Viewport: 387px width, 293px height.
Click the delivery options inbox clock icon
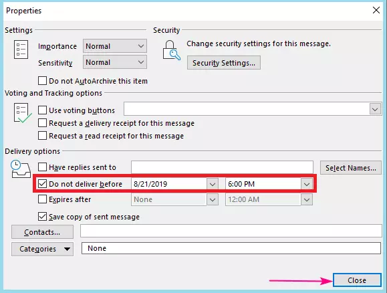pyautogui.click(x=21, y=169)
